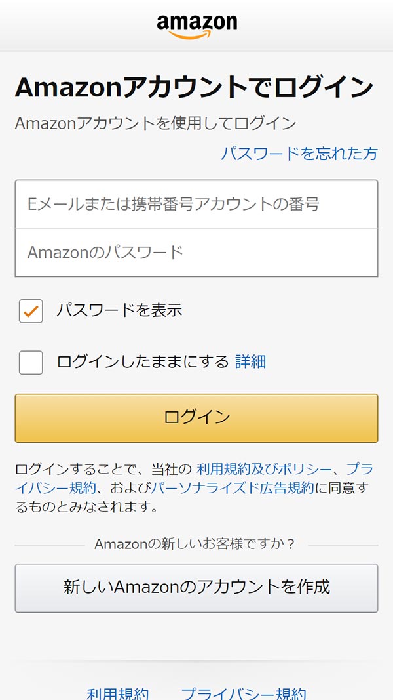Click the Amazonアカウントでログイン heading
The height and width of the screenshot is (700, 393).
click(x=194, y=87)
